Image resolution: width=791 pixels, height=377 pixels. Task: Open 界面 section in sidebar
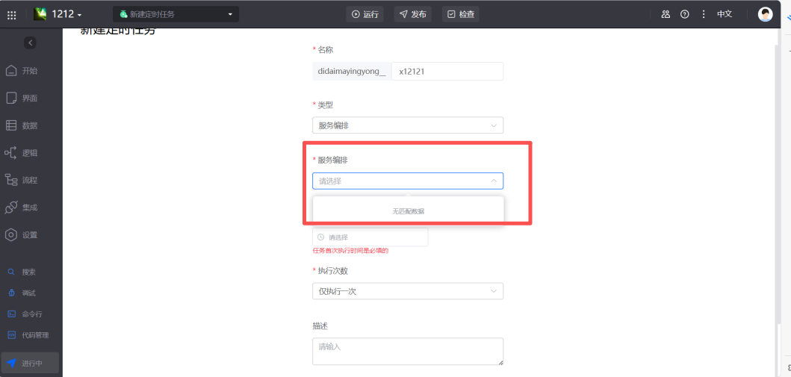22,99
